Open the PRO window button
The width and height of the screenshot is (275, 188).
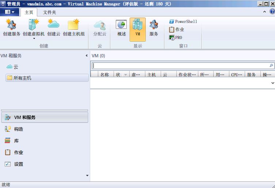(x=176, y=38)
